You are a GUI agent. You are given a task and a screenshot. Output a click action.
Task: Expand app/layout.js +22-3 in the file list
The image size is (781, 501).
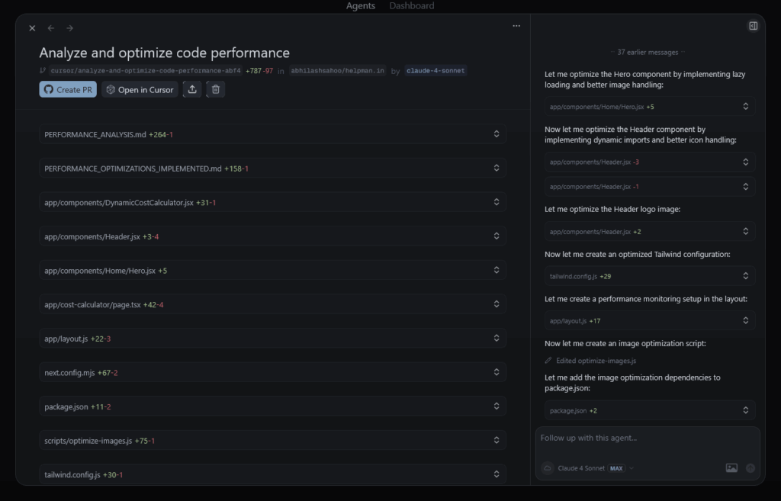click(x=273, y=339)
